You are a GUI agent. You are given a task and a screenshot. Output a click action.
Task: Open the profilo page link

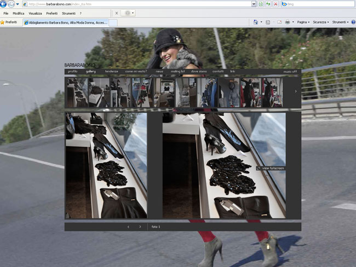[x=73, y=72]
